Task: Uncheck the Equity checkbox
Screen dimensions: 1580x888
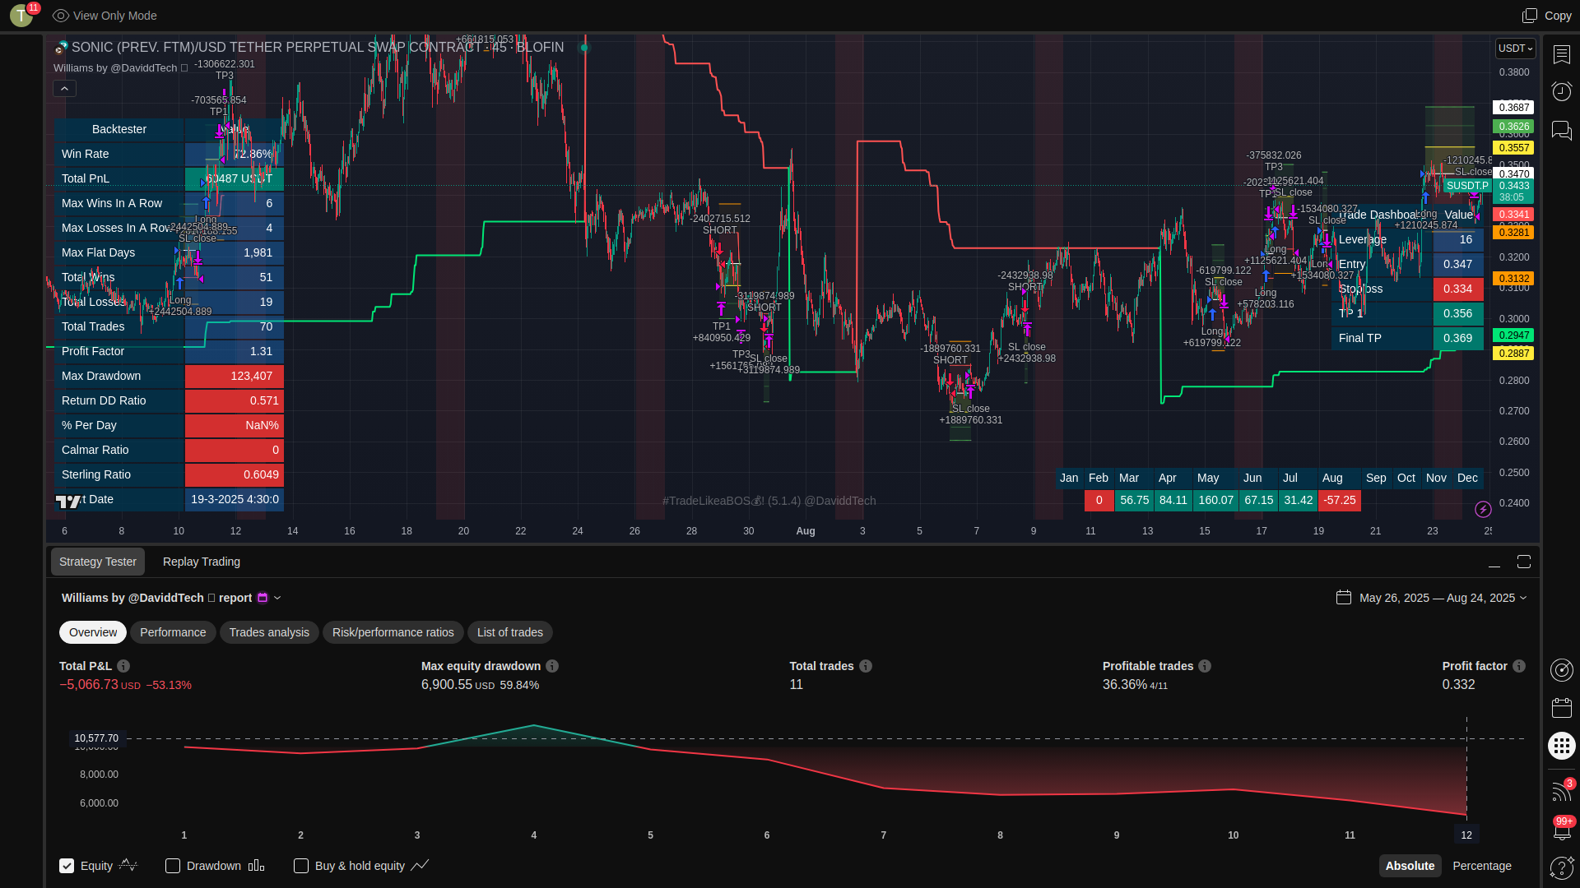Action: click(x=67, y=866)
